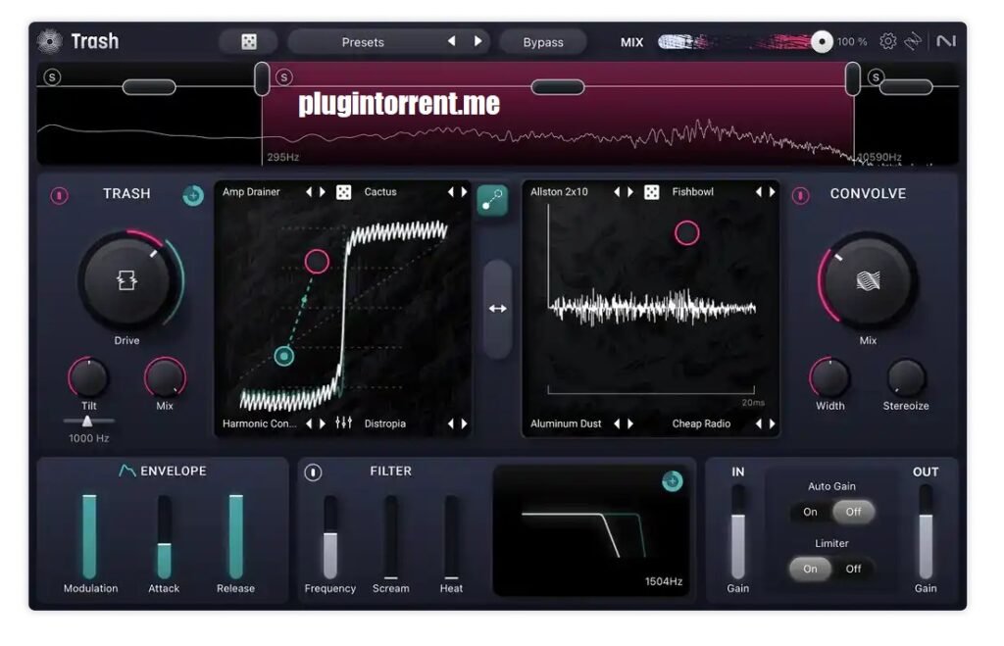Click the Trash Mix knob
This screenshot has height=646, width=1004.
point(165,377)
